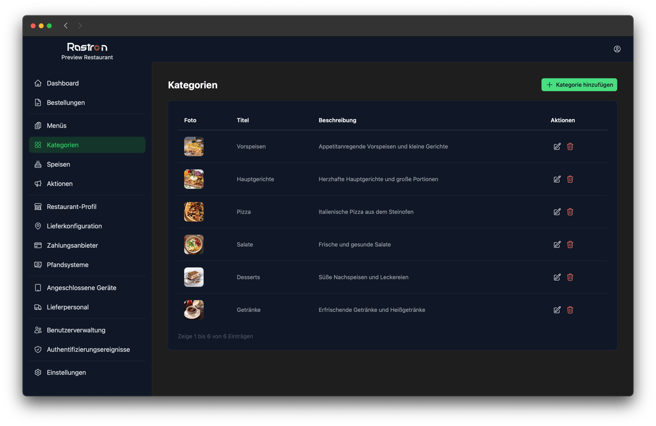
Task: Open the Speisen section
Action: click(58, 164)
